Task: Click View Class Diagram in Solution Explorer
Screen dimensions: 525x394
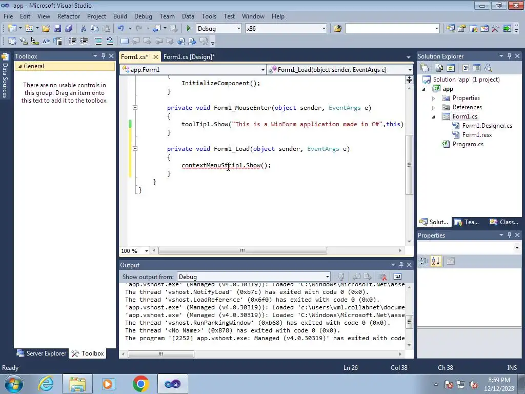Action: click(488, 68)
